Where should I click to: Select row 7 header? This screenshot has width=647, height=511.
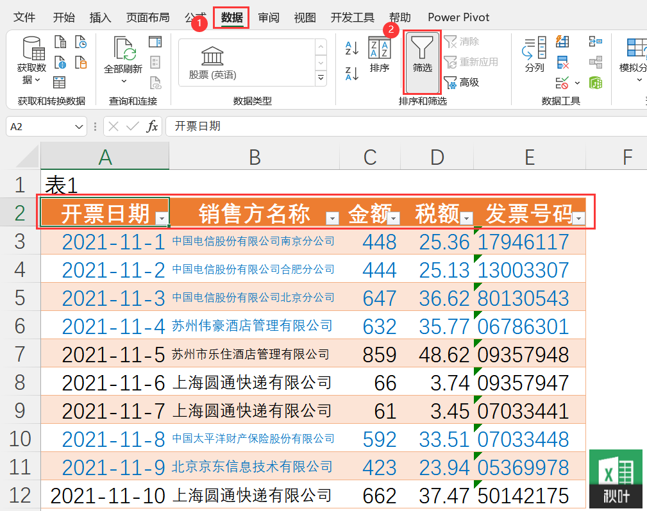click(20, 355)
